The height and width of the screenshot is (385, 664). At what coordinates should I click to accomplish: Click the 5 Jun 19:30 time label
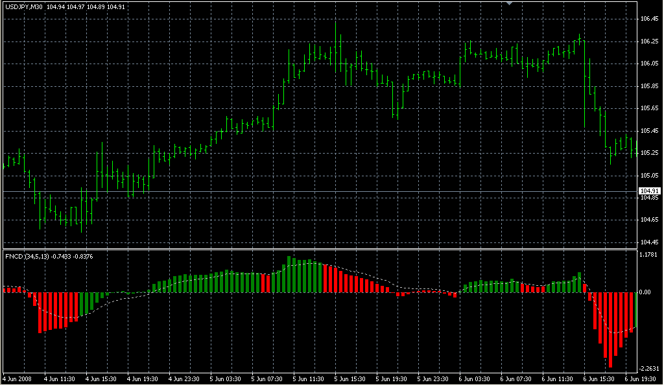pyautogui.click(x=391, y=379)
